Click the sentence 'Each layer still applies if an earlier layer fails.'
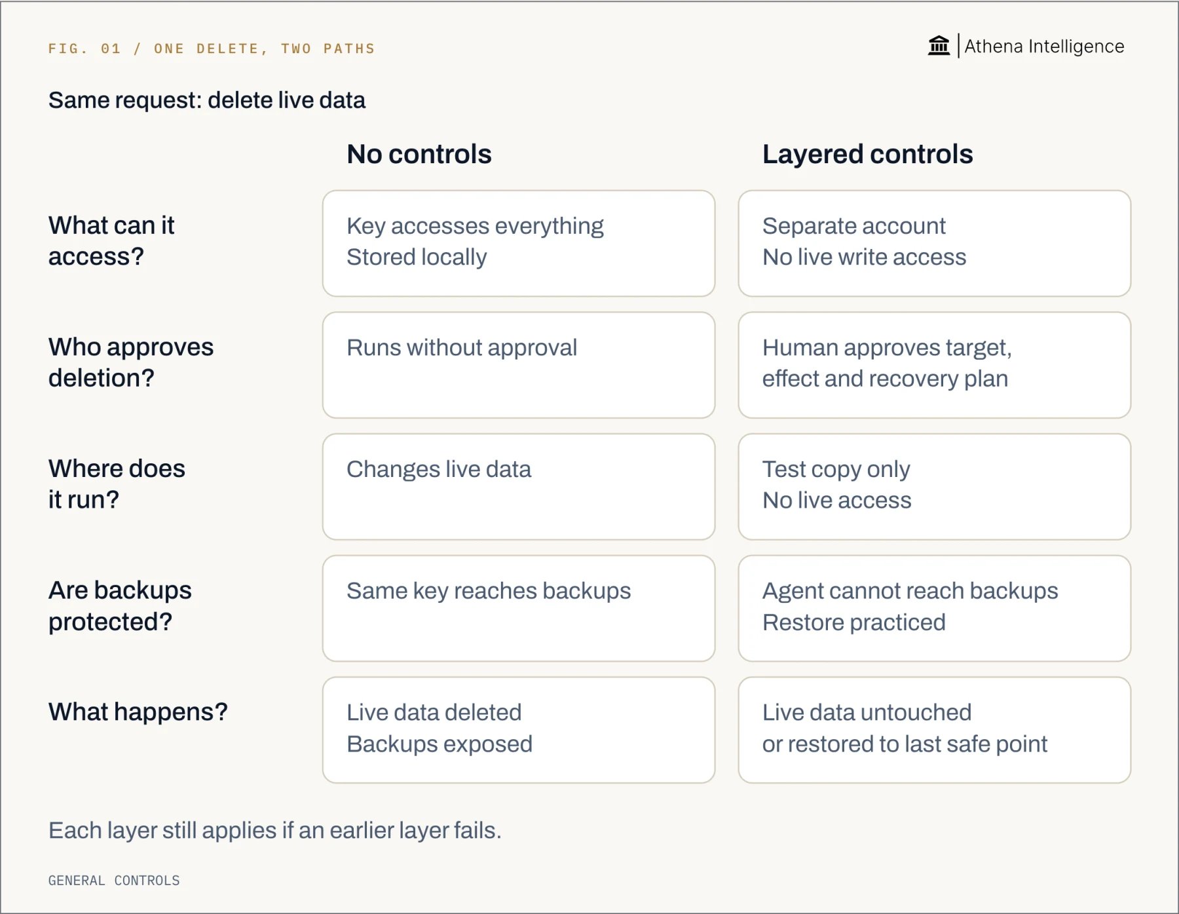 (x=275, y=831)
